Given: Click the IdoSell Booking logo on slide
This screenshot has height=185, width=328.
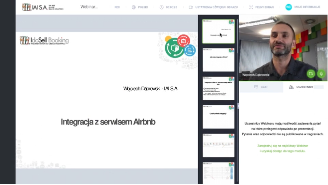Looking at the screenshot, I should click(44, 40).
